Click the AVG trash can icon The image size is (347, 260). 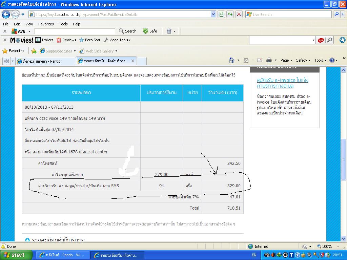[x=169, y=31]
